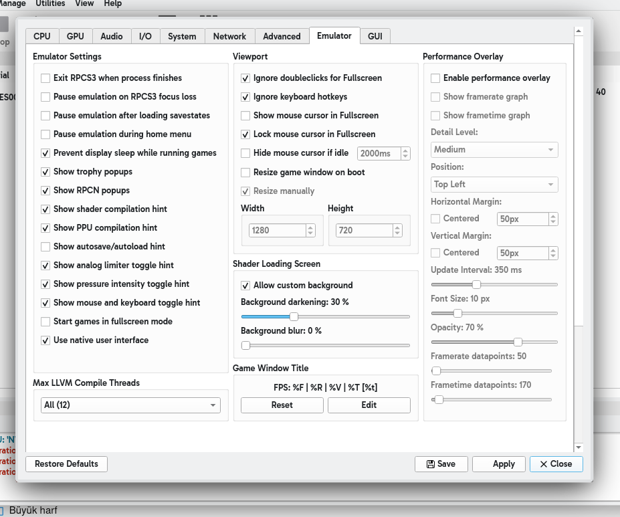Click the Background blur slider handle
The image size is (620, 517).
[245, 346]
